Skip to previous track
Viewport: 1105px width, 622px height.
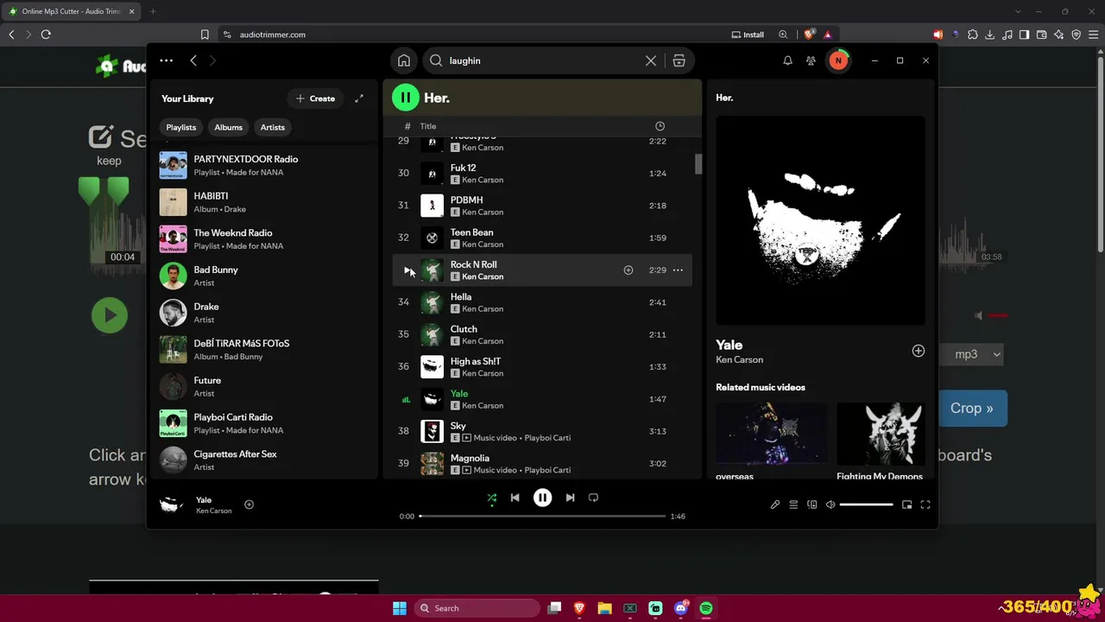point(515,498)
